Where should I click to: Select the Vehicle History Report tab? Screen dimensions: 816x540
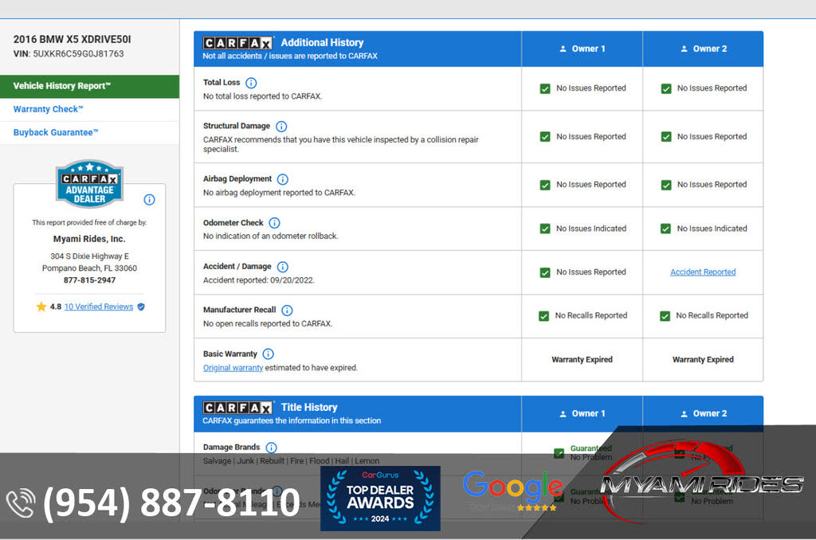pos(89,86)
